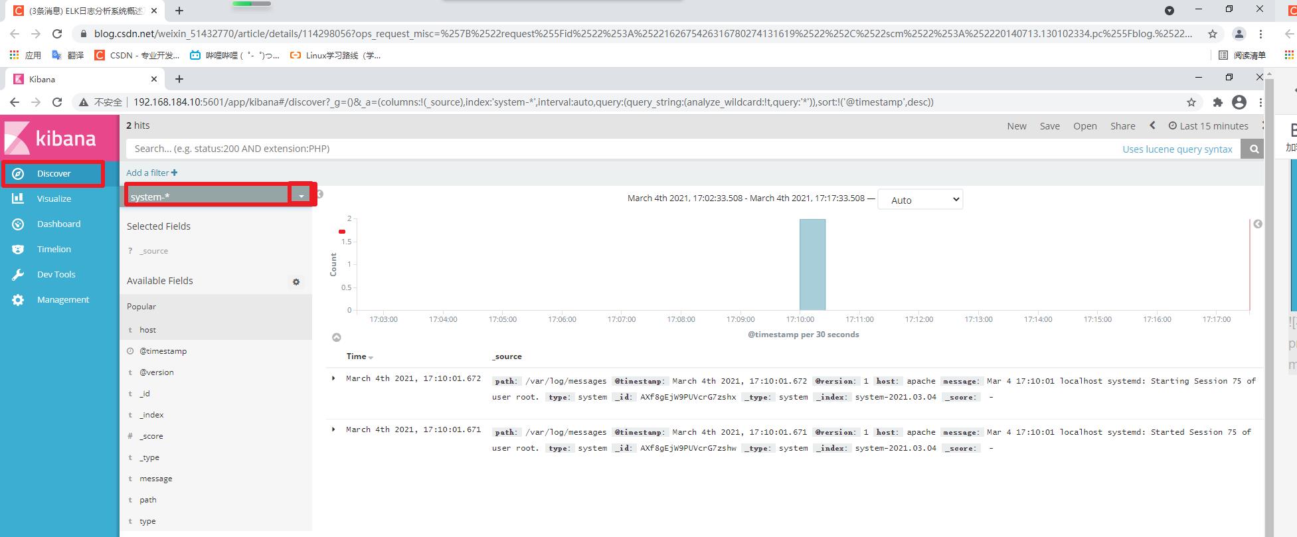Screen dimensions: 1297x537
Task: Click Open in the Kibana top bar
Action: [1084, 126]
